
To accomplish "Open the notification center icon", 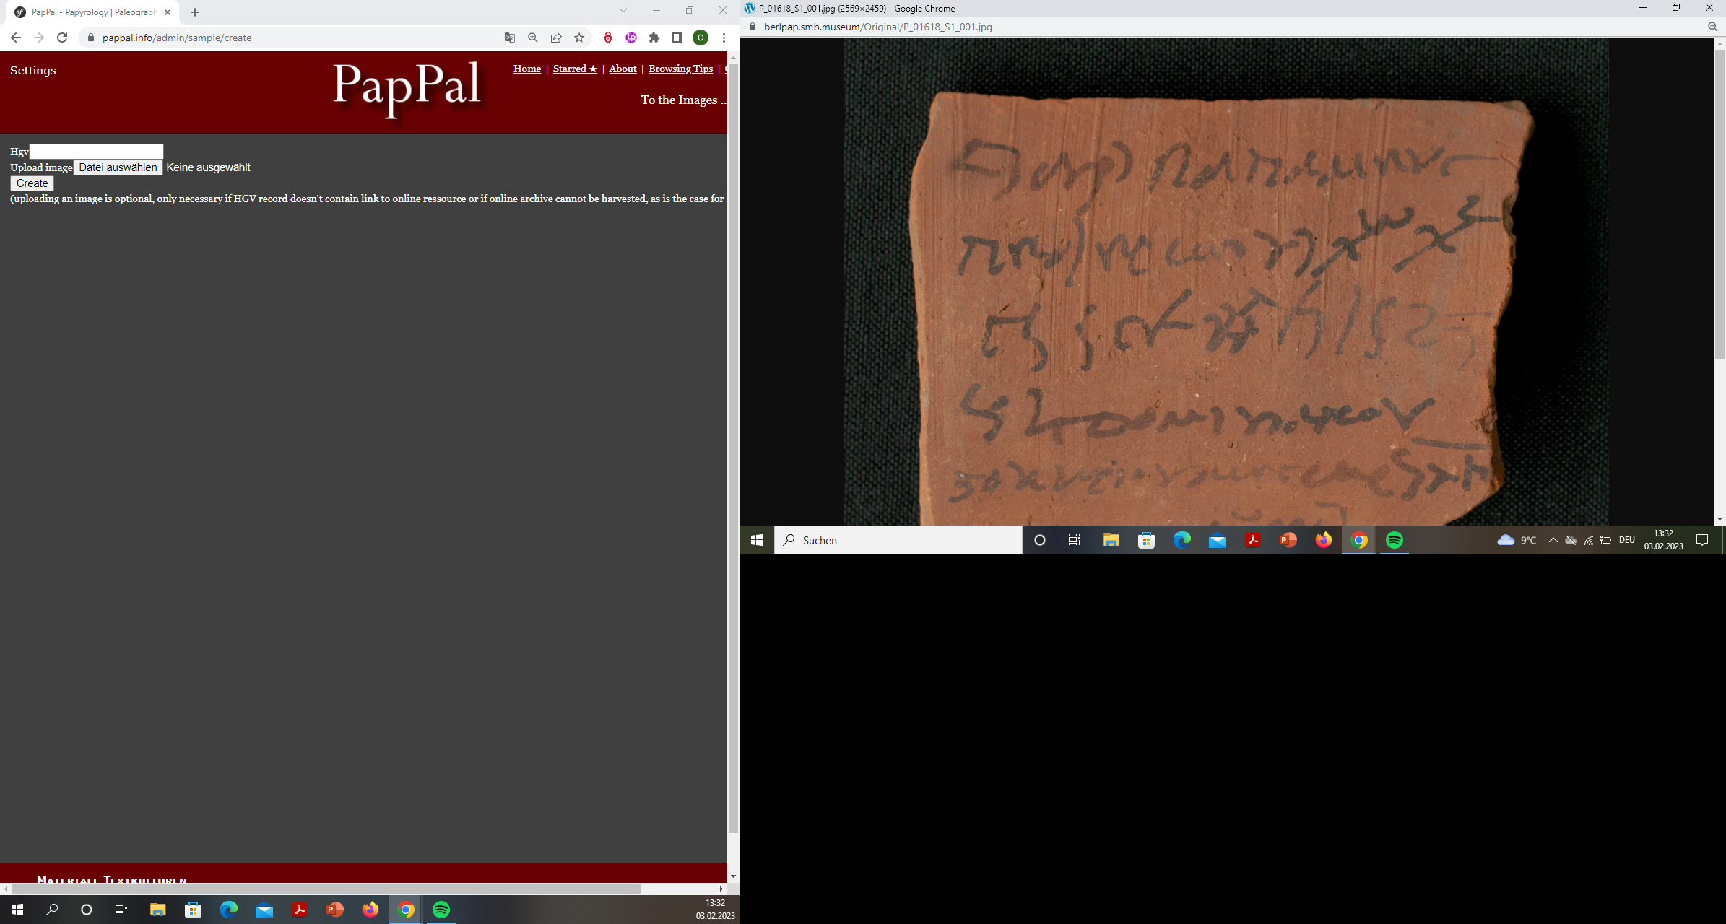I will coord(1702,540).
